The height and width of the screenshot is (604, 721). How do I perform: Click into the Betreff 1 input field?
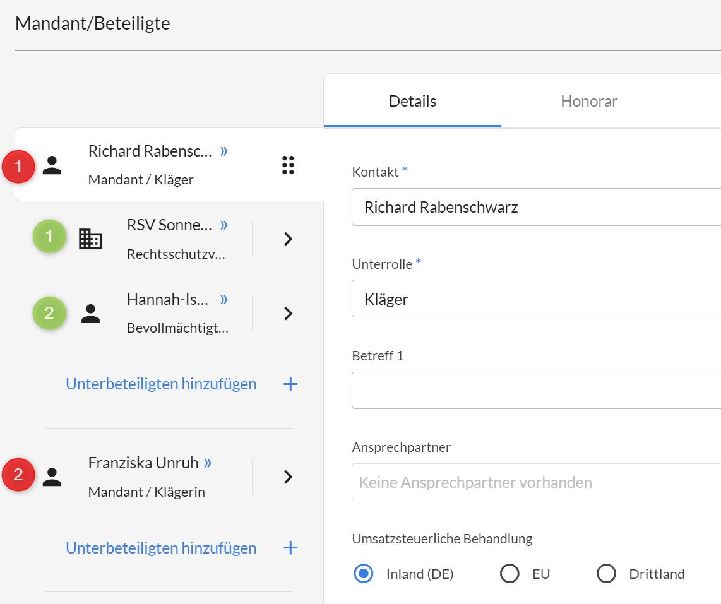pyautogui.click(x=536, y=390)
